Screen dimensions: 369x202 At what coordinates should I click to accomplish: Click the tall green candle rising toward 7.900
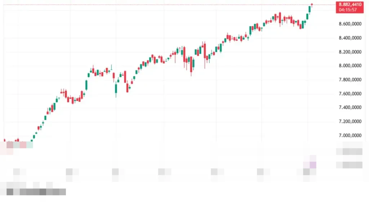[87, 85]
